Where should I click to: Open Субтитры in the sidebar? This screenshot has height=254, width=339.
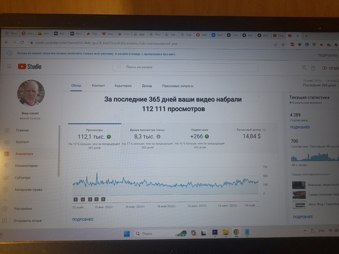tap(23, 178)
